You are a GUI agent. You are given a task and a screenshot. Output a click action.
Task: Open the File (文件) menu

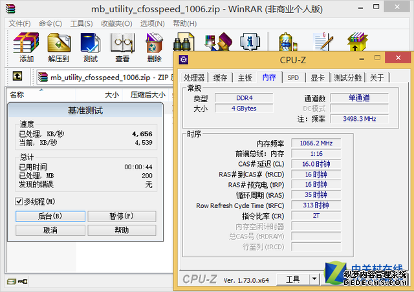(19, 23)
